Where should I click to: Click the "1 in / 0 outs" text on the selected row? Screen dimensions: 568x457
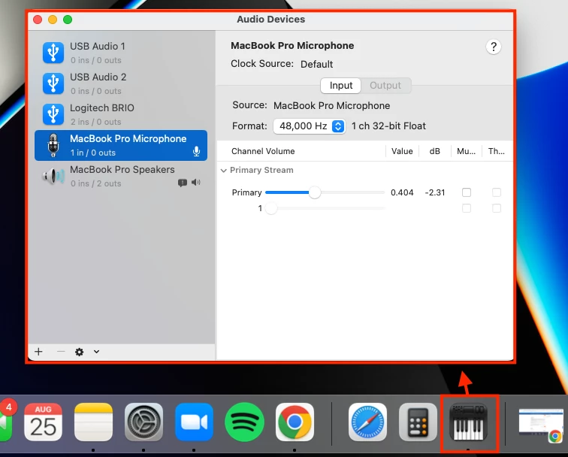coord(93,153)
